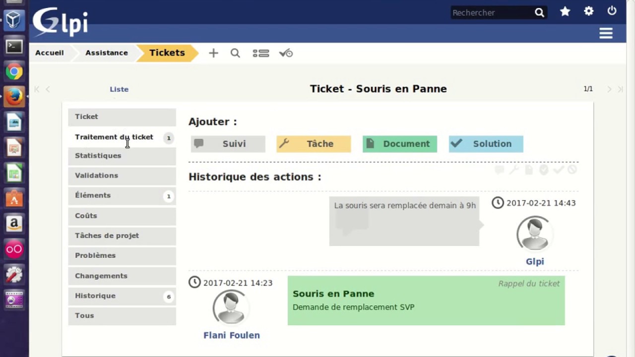Viewport: 635px width, 357px height.
Task: Filter history by documents file icon
Action: 529,170
